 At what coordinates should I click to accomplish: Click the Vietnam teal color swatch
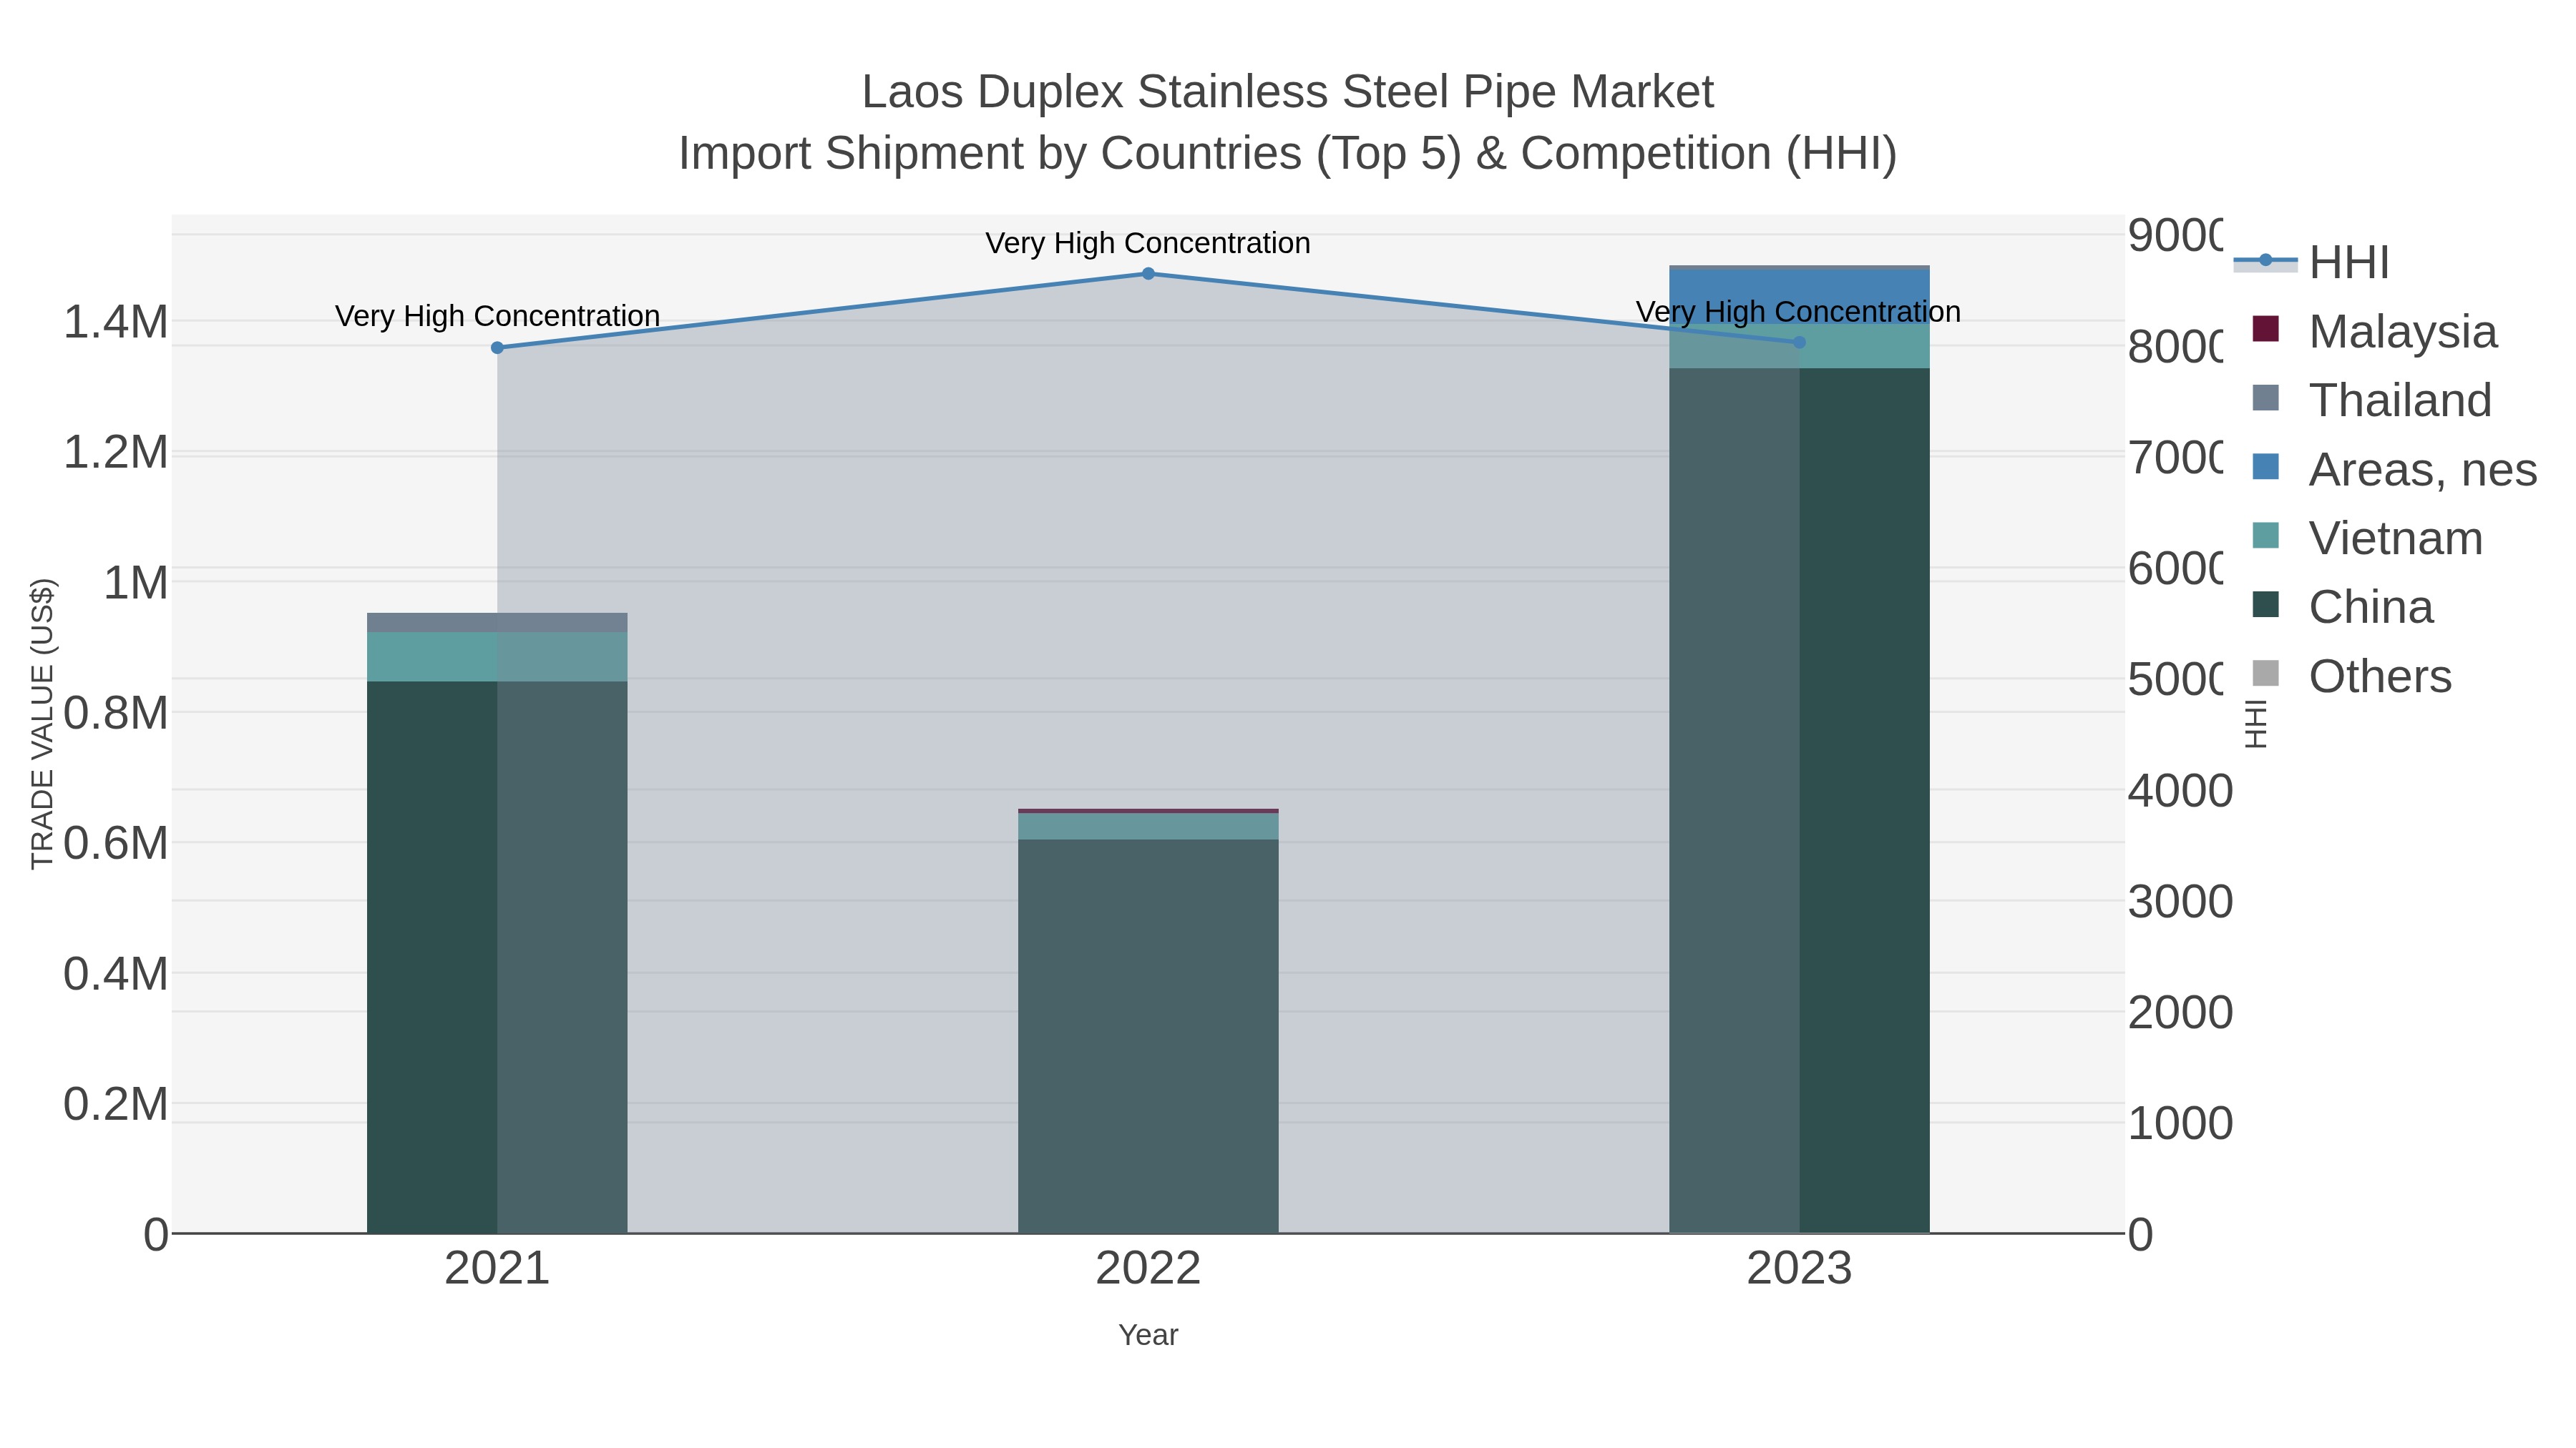pyautogui.click(x=2266, y=536)
